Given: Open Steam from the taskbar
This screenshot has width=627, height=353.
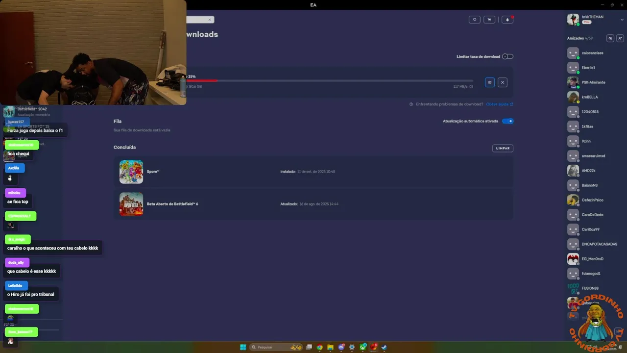Looking at the screenshot, I should click(x=385, y=347).
